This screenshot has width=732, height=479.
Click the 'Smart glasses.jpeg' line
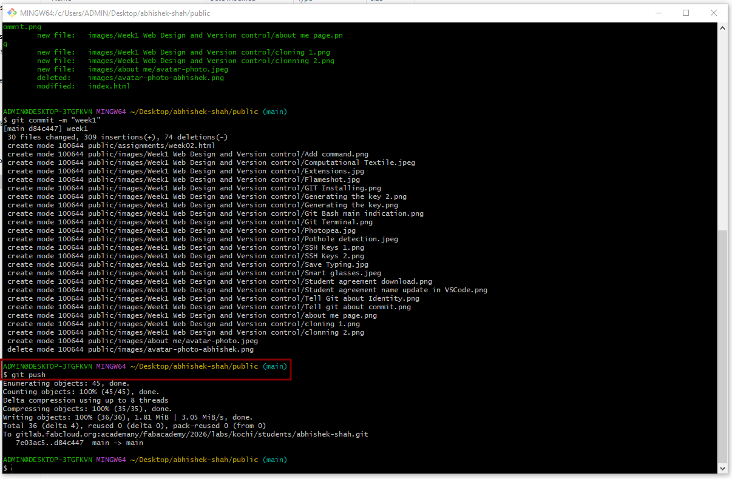194,273
